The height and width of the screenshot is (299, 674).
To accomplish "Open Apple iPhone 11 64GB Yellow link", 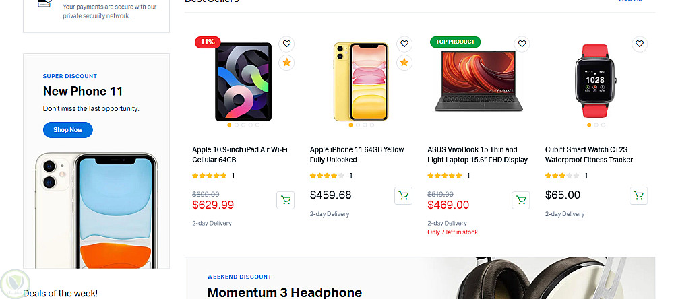I will tap(357, 155).
